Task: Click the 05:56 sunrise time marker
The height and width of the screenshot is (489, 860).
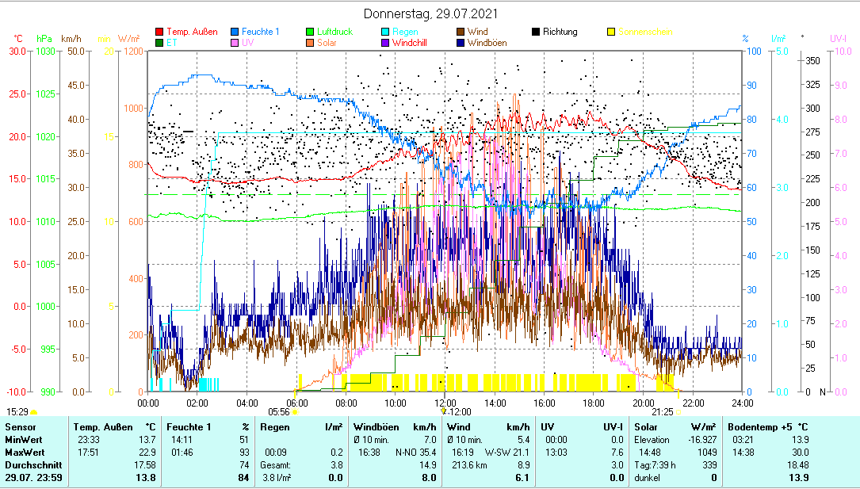Action: point(279,411)
